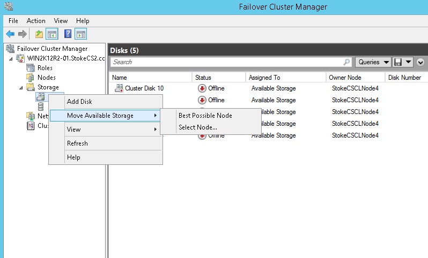Viewport: 428px width, 258px height.
Task: Sort by the Status column header
Action: coord(219,78)
